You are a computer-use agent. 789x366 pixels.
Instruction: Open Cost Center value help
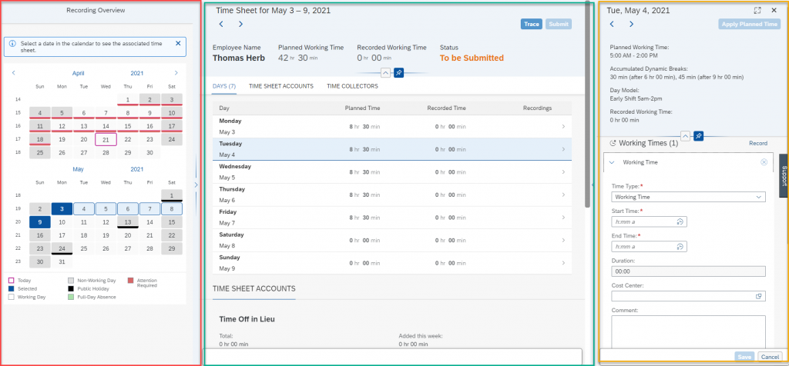pos(759,296)
